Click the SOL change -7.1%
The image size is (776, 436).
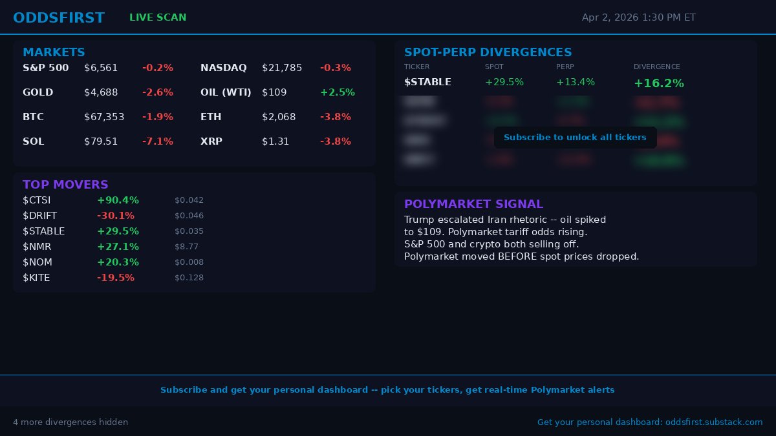pos(158,141)
